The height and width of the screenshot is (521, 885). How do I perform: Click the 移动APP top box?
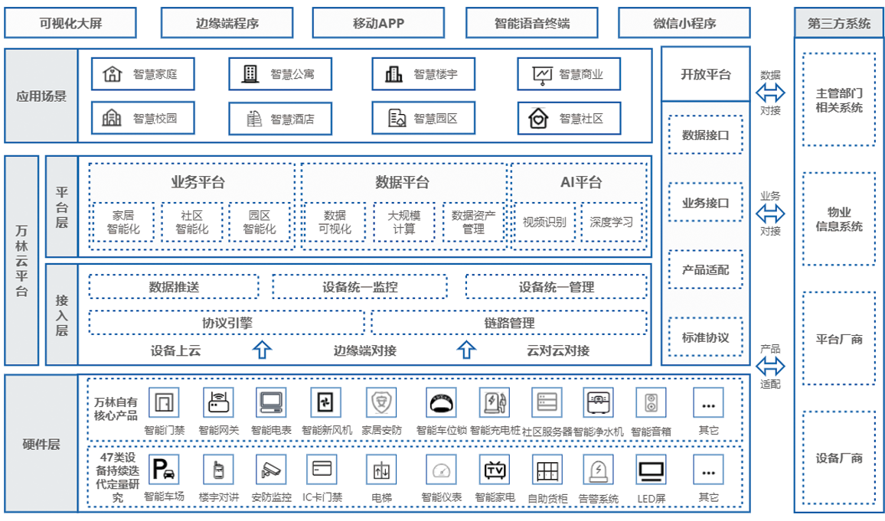click(x=379, y=23)
